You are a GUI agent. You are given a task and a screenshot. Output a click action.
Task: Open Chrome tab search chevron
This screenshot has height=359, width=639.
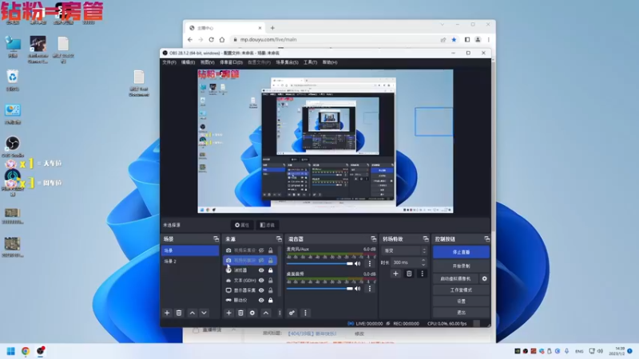click(443, 25)
